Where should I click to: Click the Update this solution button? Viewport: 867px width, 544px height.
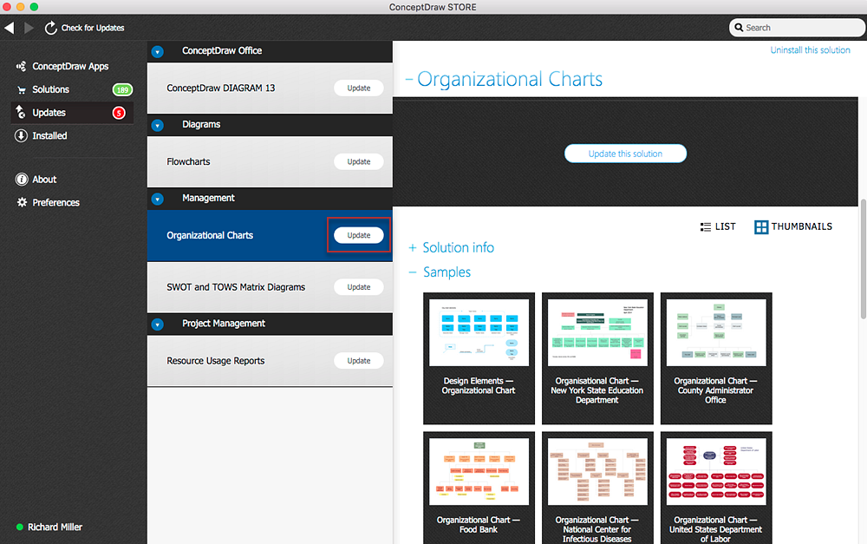625,154
